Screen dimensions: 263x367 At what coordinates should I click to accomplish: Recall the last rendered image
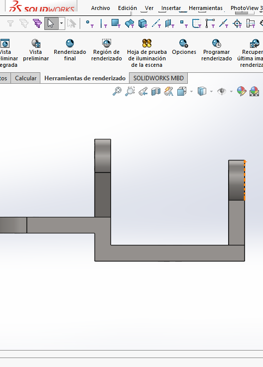[x=251, y=53]
